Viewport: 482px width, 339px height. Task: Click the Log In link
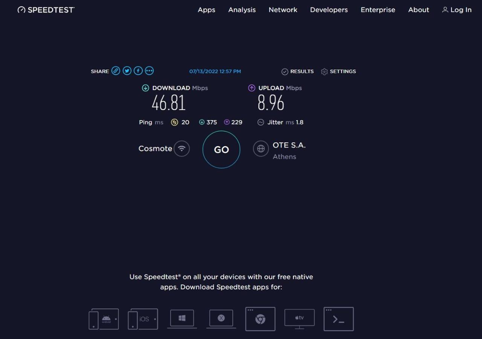(457, 10)
